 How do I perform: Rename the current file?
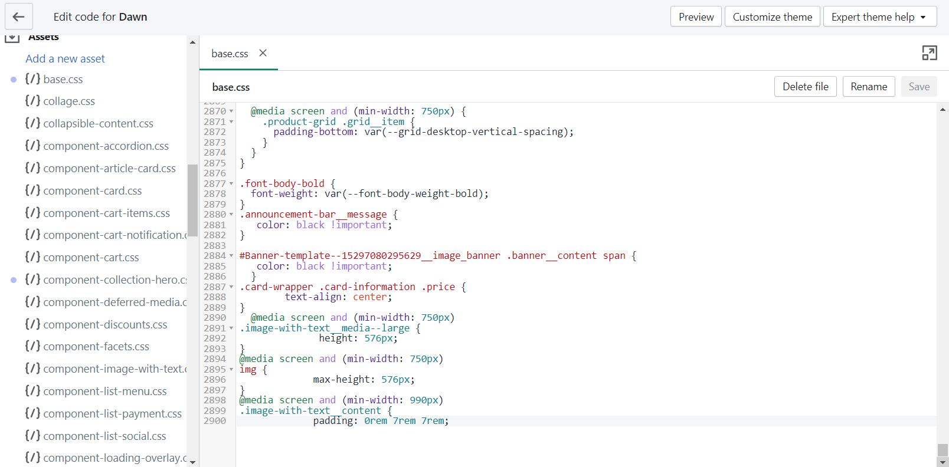tap(868, 87)
